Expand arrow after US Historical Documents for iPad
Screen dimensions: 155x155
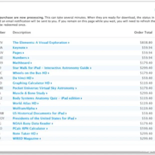[66, 113]
